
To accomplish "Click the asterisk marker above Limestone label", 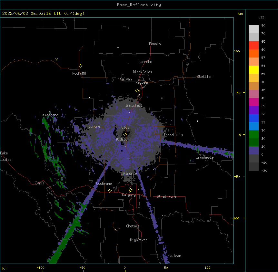I will (50, 112).
